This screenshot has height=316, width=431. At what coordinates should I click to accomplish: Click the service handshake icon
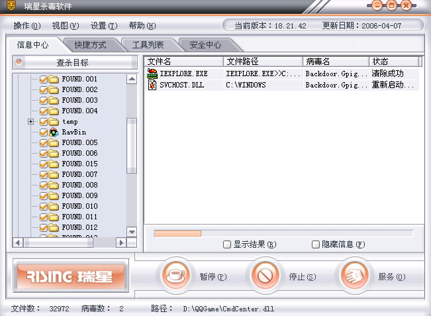(355, 276)
